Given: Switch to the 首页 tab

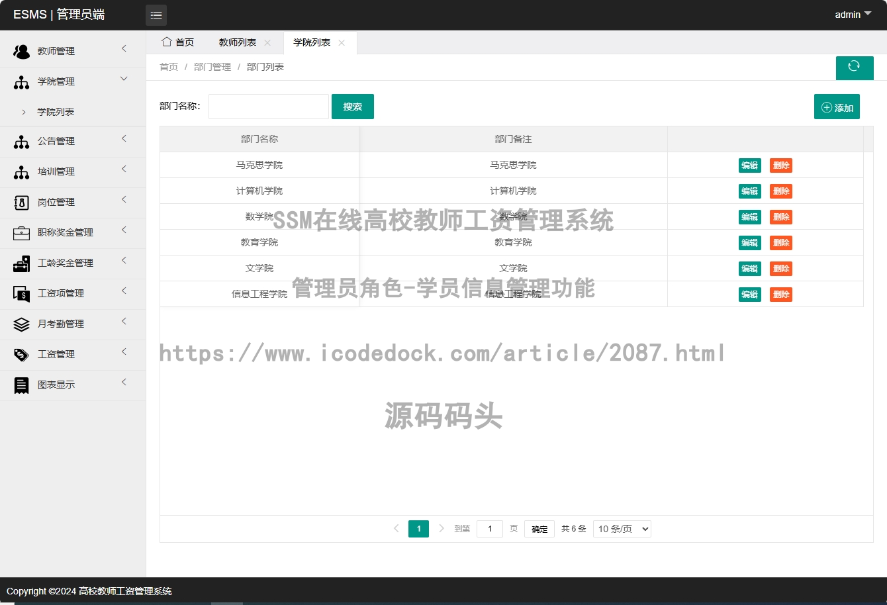Looking at the screenshot, I should coord(178,42).
